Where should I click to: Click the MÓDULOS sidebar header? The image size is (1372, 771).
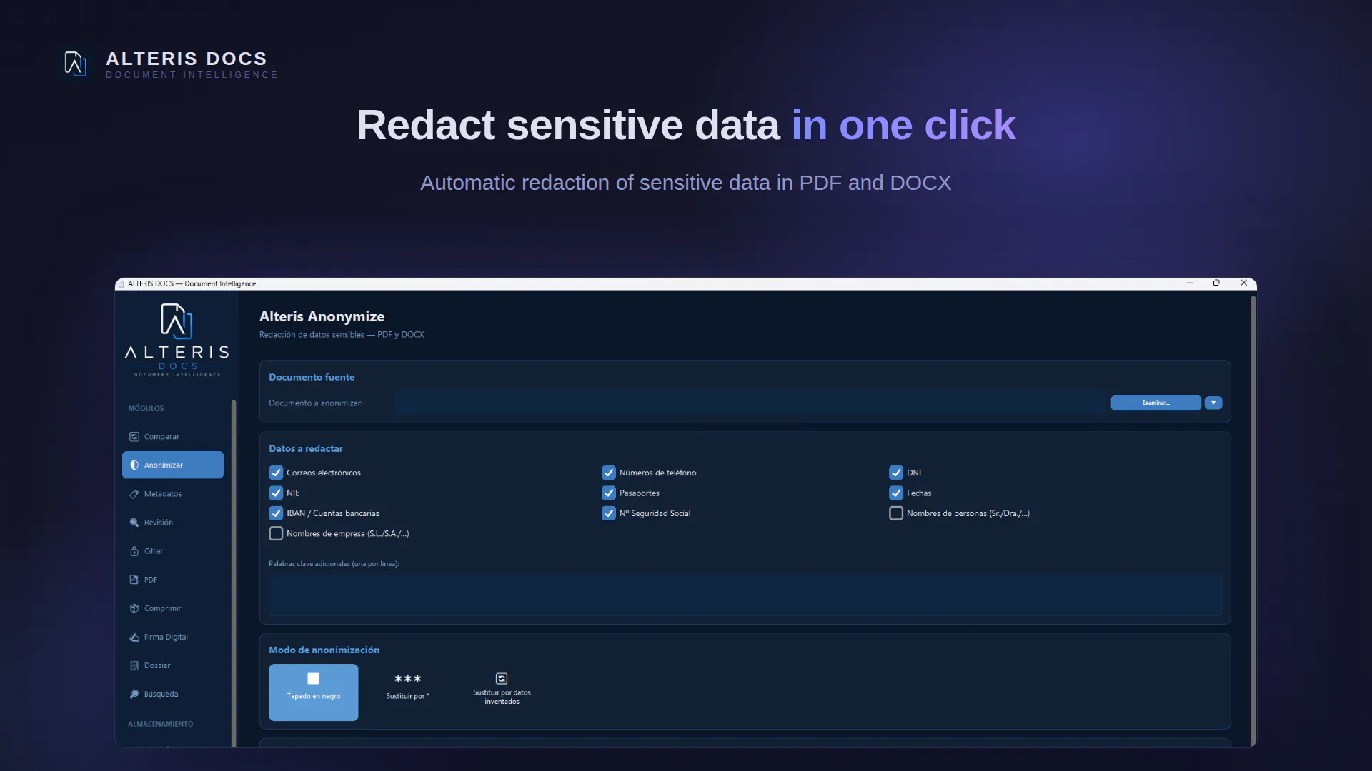146,409
